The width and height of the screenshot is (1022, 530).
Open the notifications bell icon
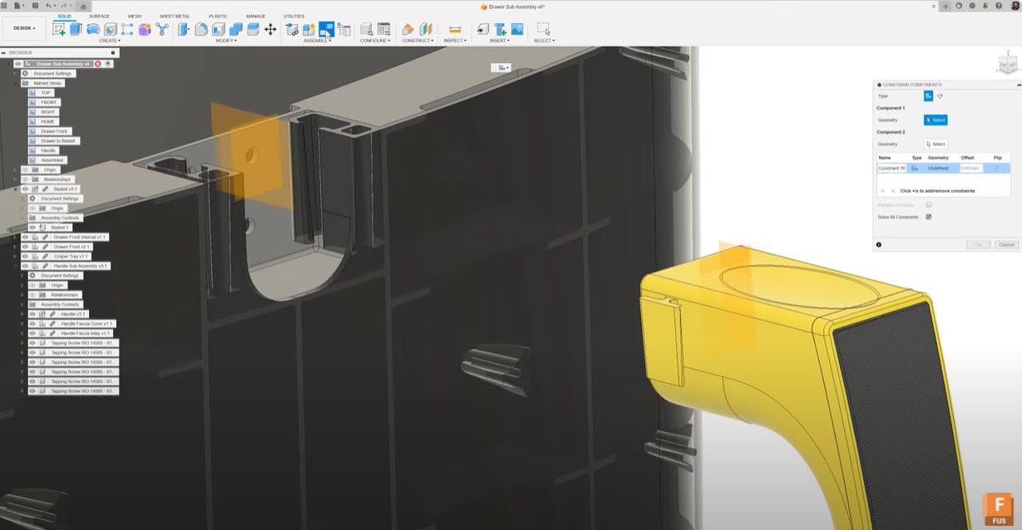pyautogui.click(x=985, y=6)
